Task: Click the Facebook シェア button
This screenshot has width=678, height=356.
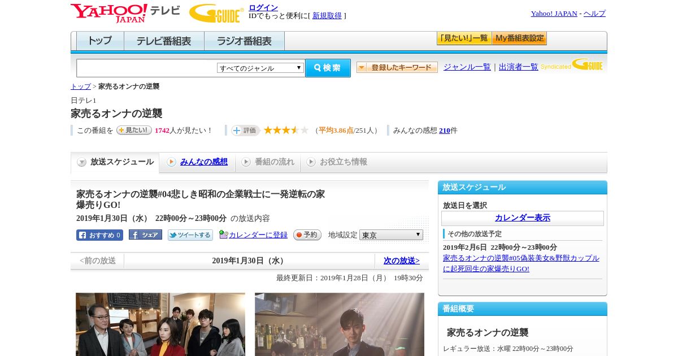Action: point(145,235)
